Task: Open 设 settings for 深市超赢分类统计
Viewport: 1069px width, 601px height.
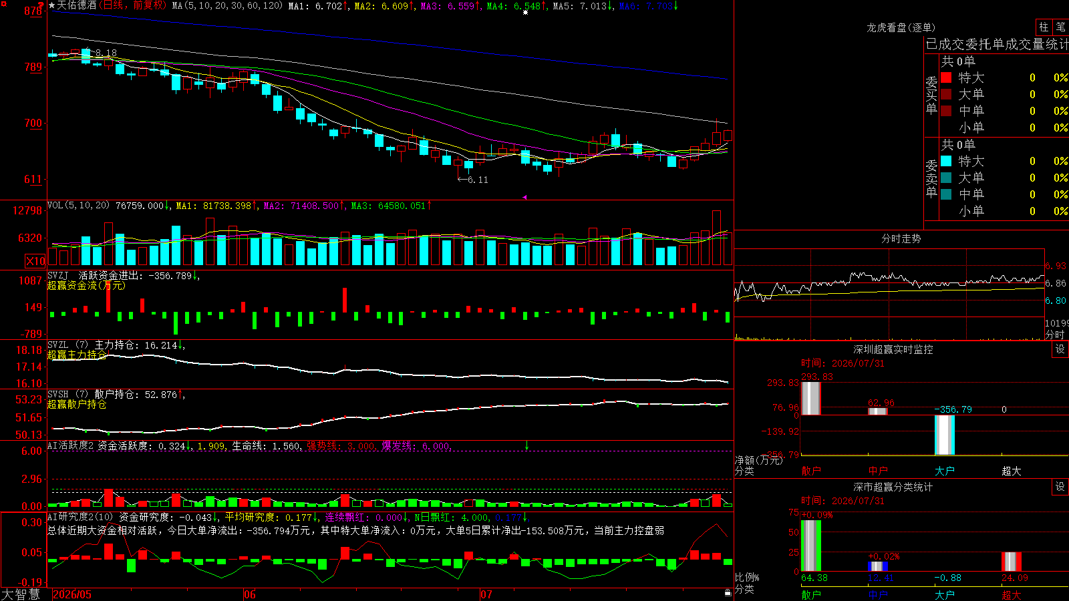Action: coord(1060,487)
